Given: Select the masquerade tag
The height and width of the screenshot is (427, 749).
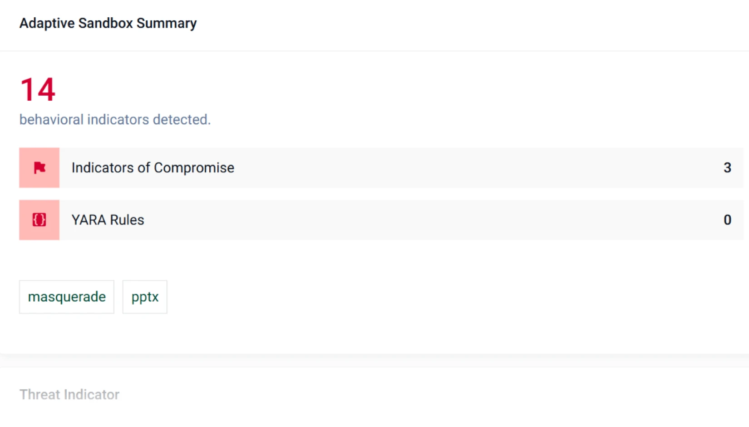Looking at the screenshot, I should pos(67,297).
